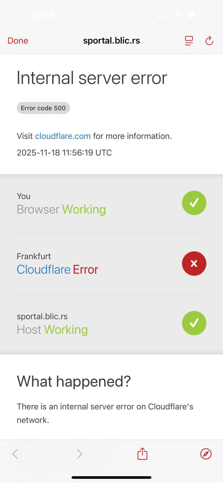Tap the green Browser Working checkmark
Screen dimensions: 223x483
pos(194,203)
